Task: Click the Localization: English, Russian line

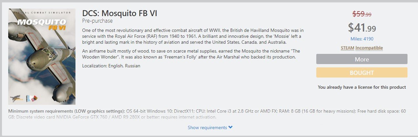Action: click(111, 66)
